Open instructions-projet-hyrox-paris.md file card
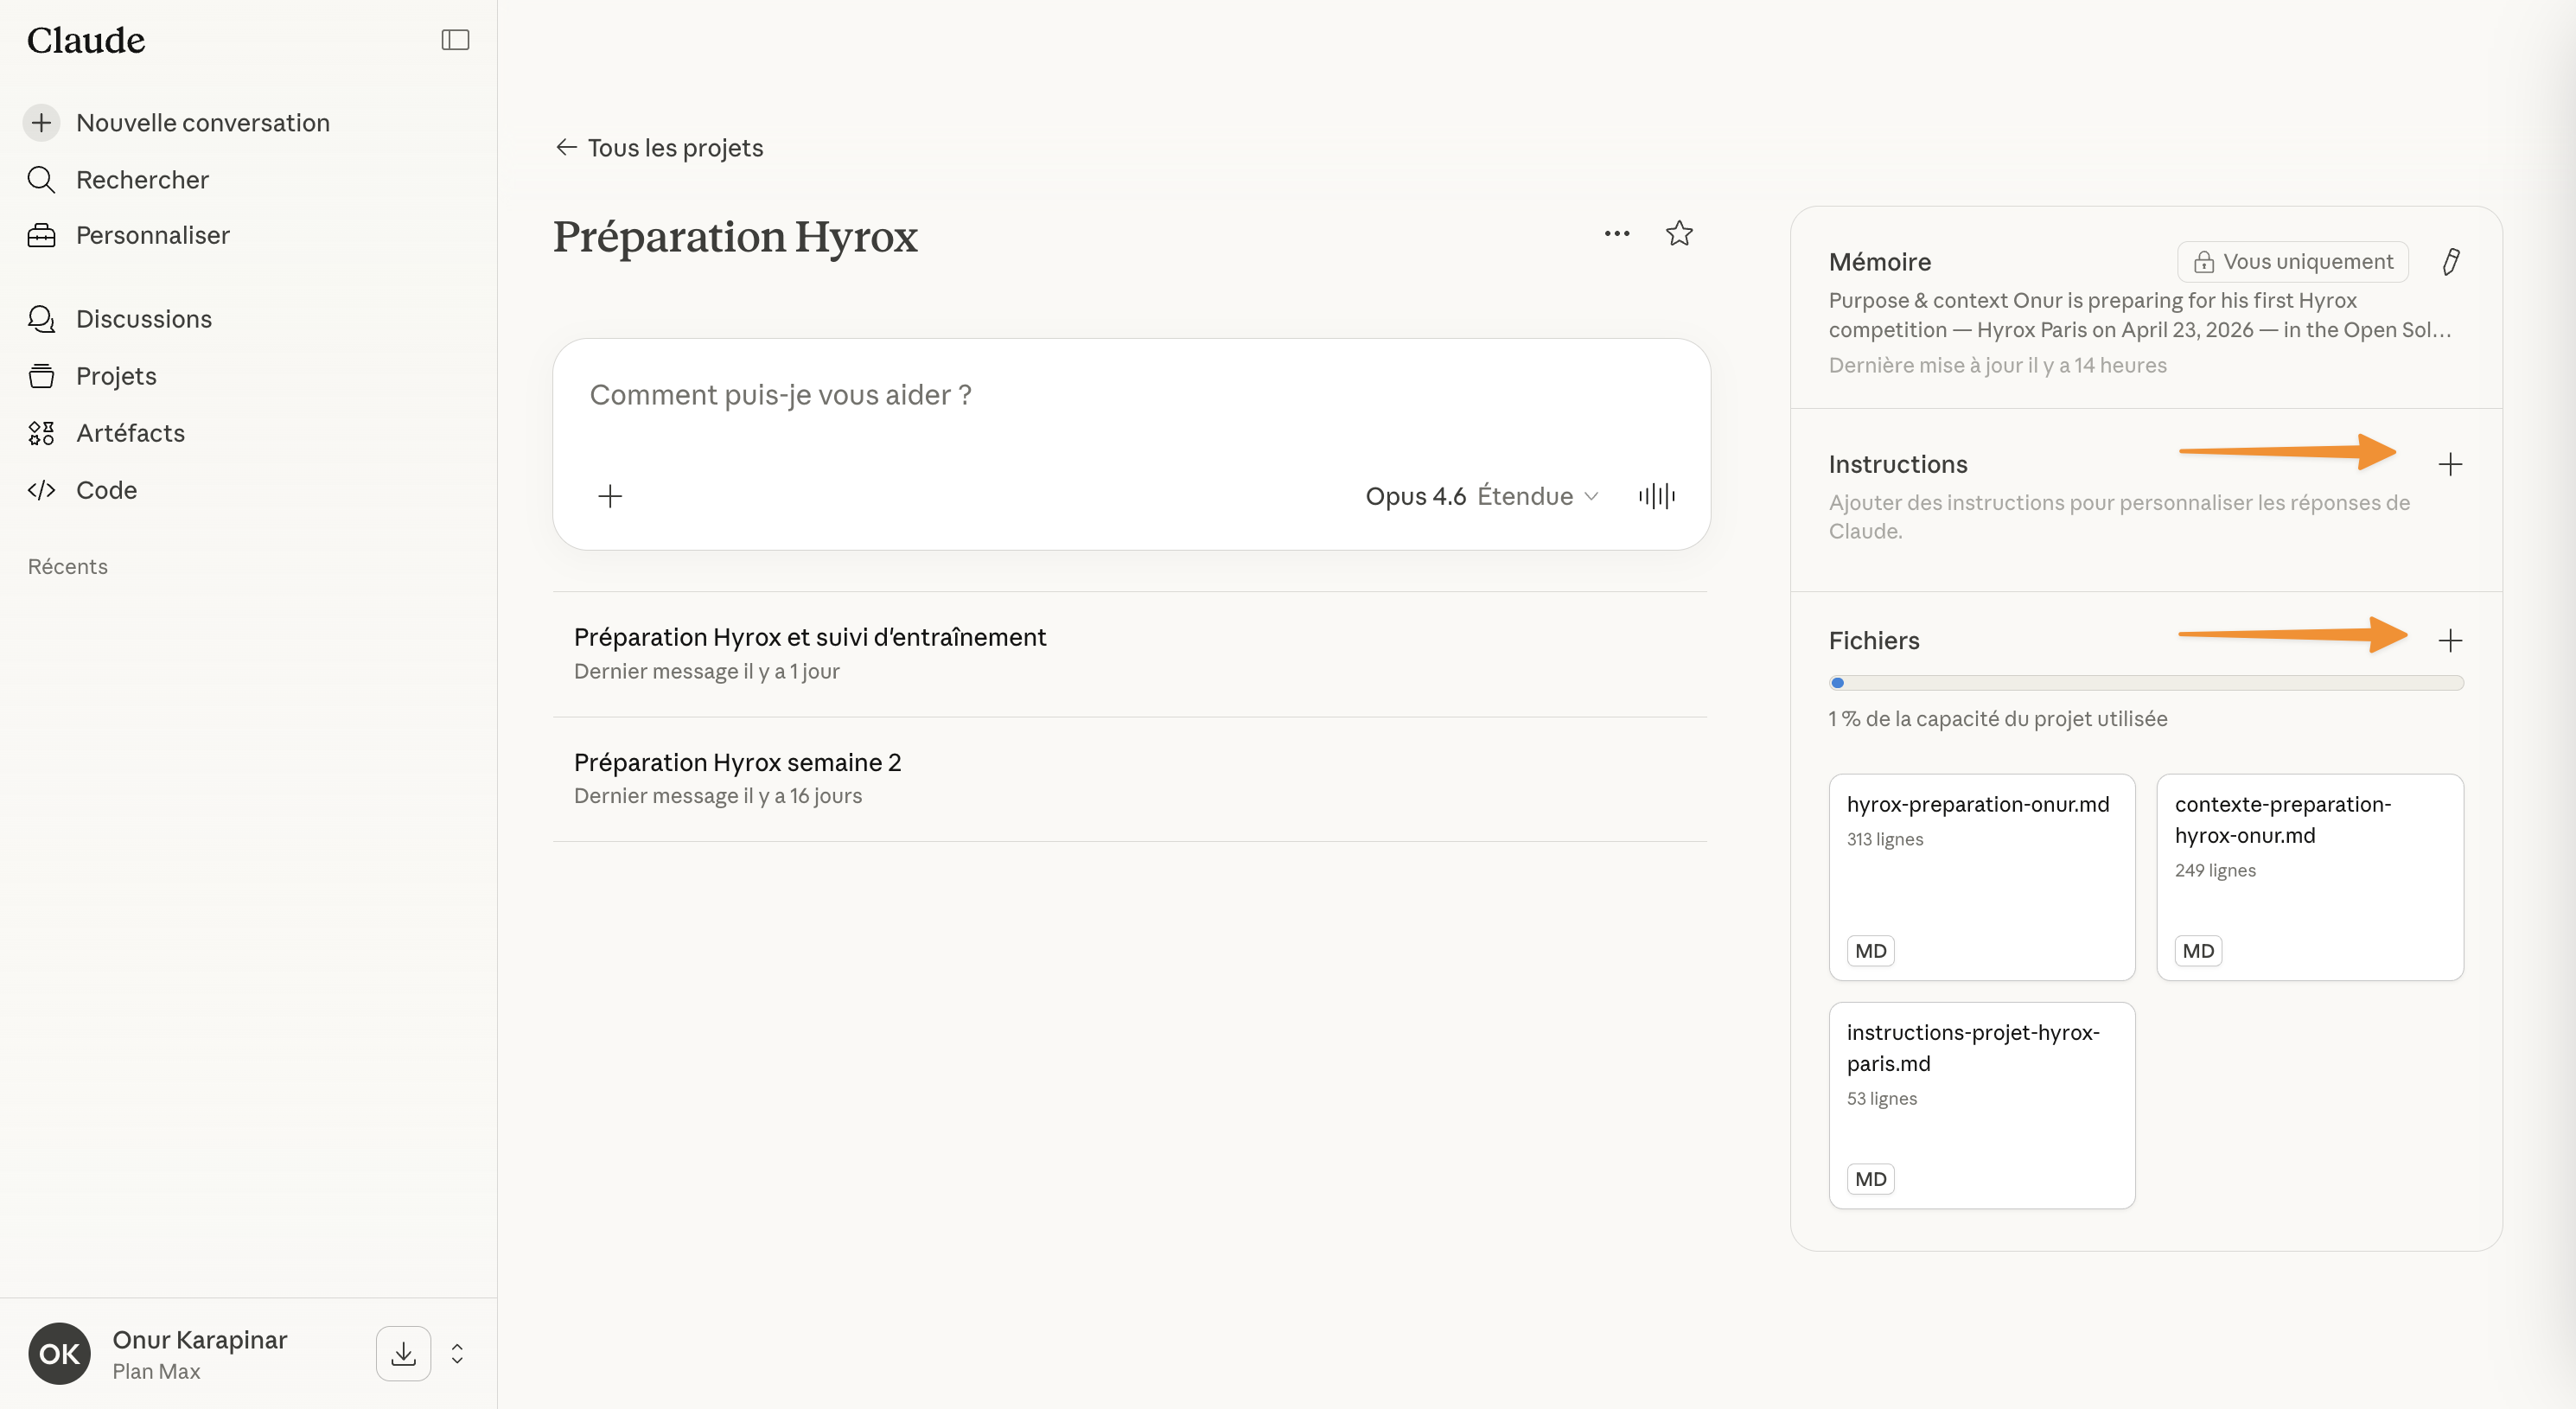2576x1409 pixels. [1981, 1105]
